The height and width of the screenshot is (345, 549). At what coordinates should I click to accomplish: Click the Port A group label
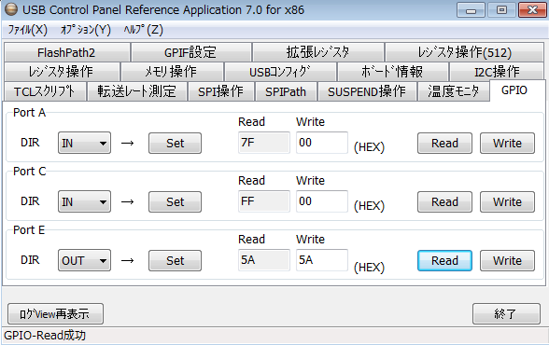[x=30, y=113]
